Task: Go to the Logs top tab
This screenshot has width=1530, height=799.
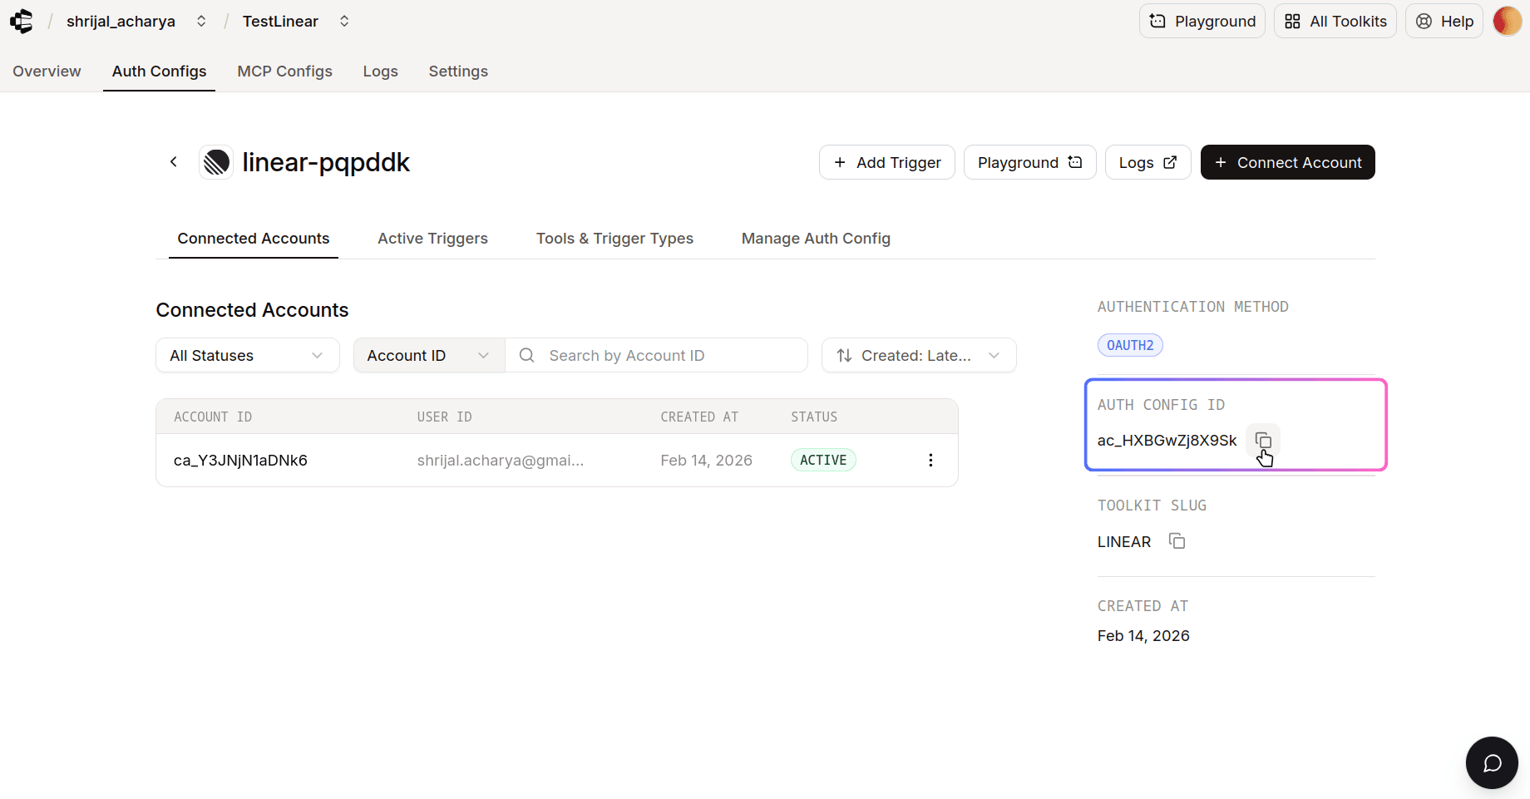Action: (x=380, y=72)
